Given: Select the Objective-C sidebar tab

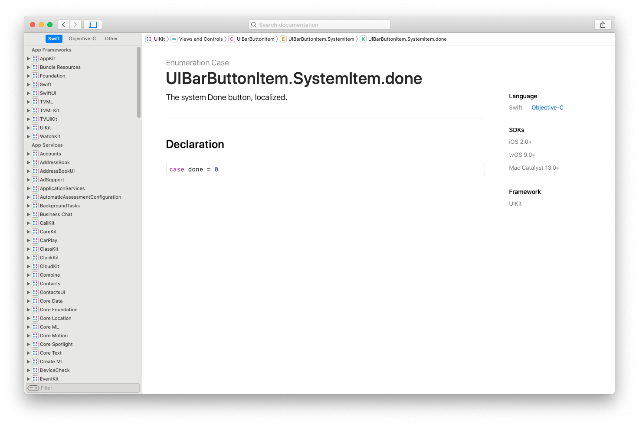Looking at the screenshot, I should [82, 39].
